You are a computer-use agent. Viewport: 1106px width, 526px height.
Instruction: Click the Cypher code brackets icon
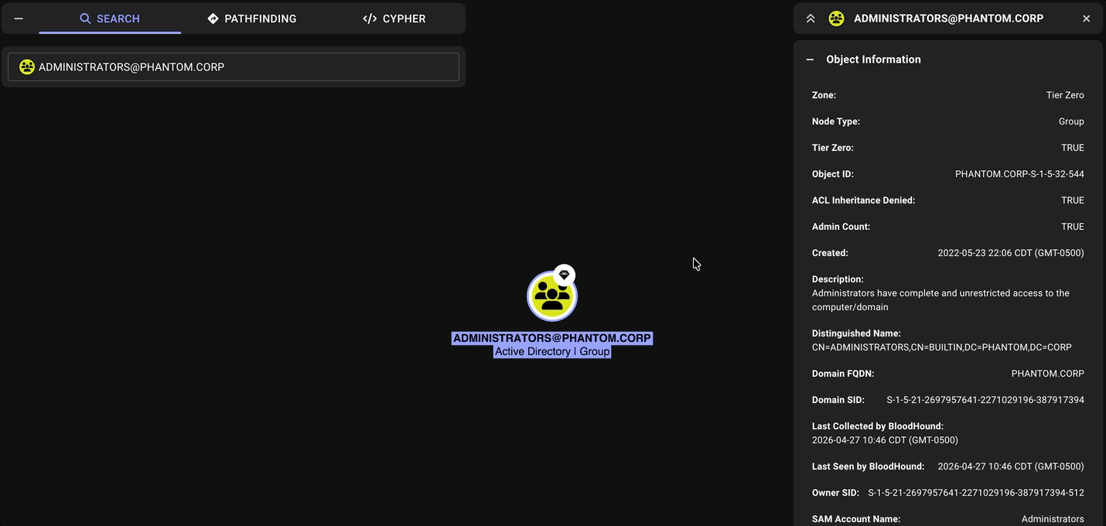click(370, 19)
